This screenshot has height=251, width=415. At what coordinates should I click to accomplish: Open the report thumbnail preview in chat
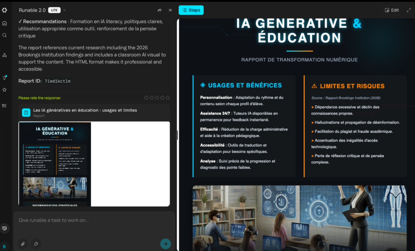[94, 164]
